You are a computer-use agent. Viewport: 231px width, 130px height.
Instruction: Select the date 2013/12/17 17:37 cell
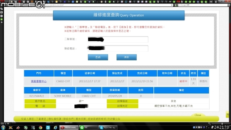click(90, 81)
